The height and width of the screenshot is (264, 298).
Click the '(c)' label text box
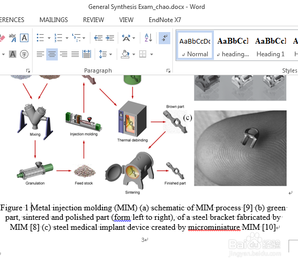coord(188,118)
